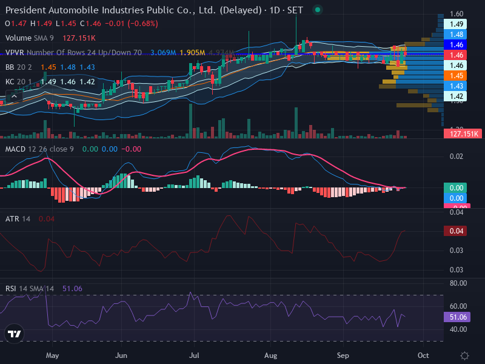The image size is (485, 364).
Task: Click the Oct date on time axis
Action: (x=423, y=356)
